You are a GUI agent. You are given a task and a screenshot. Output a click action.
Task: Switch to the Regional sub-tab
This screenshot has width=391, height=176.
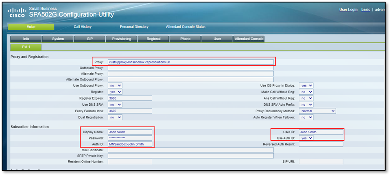[154, 39]
